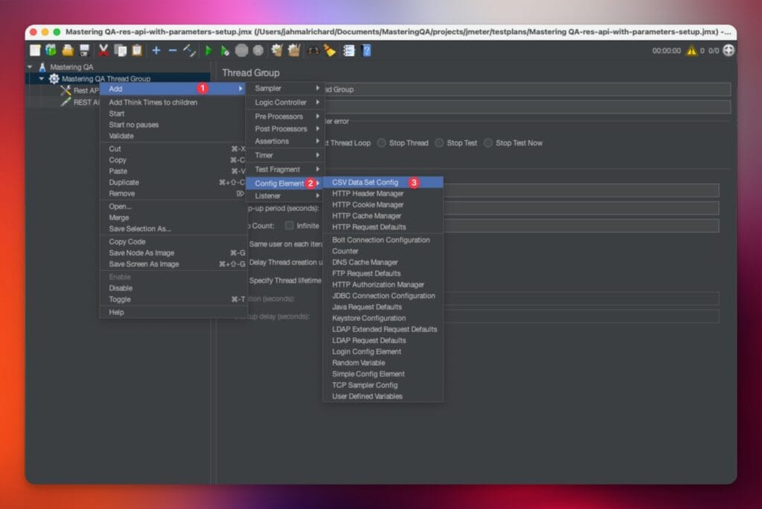Click the Clear results broom-gear icon

pyautogui.click(x=277, y=51)
